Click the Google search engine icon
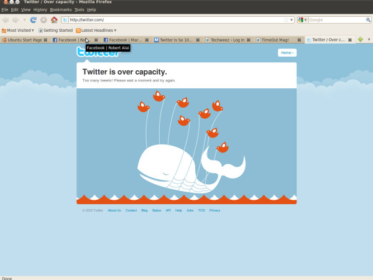This screenshot has height=280, width=373. (x=301, y=20)
